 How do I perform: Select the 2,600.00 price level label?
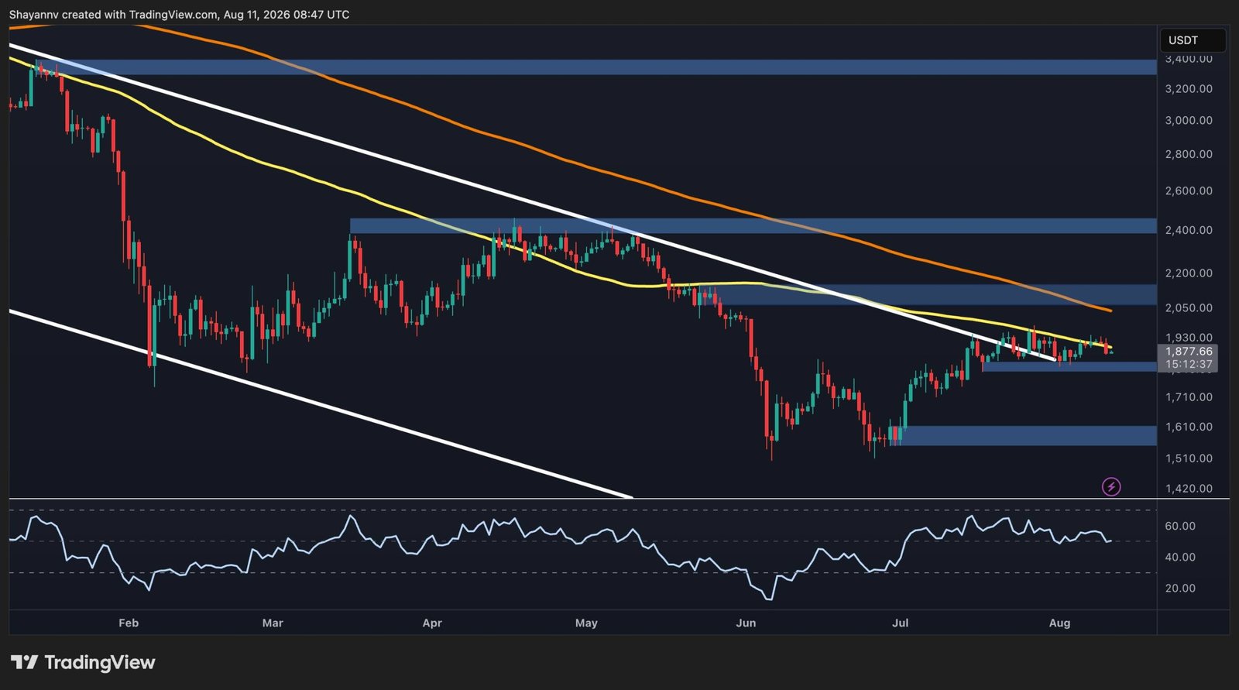click(1189, 191)
